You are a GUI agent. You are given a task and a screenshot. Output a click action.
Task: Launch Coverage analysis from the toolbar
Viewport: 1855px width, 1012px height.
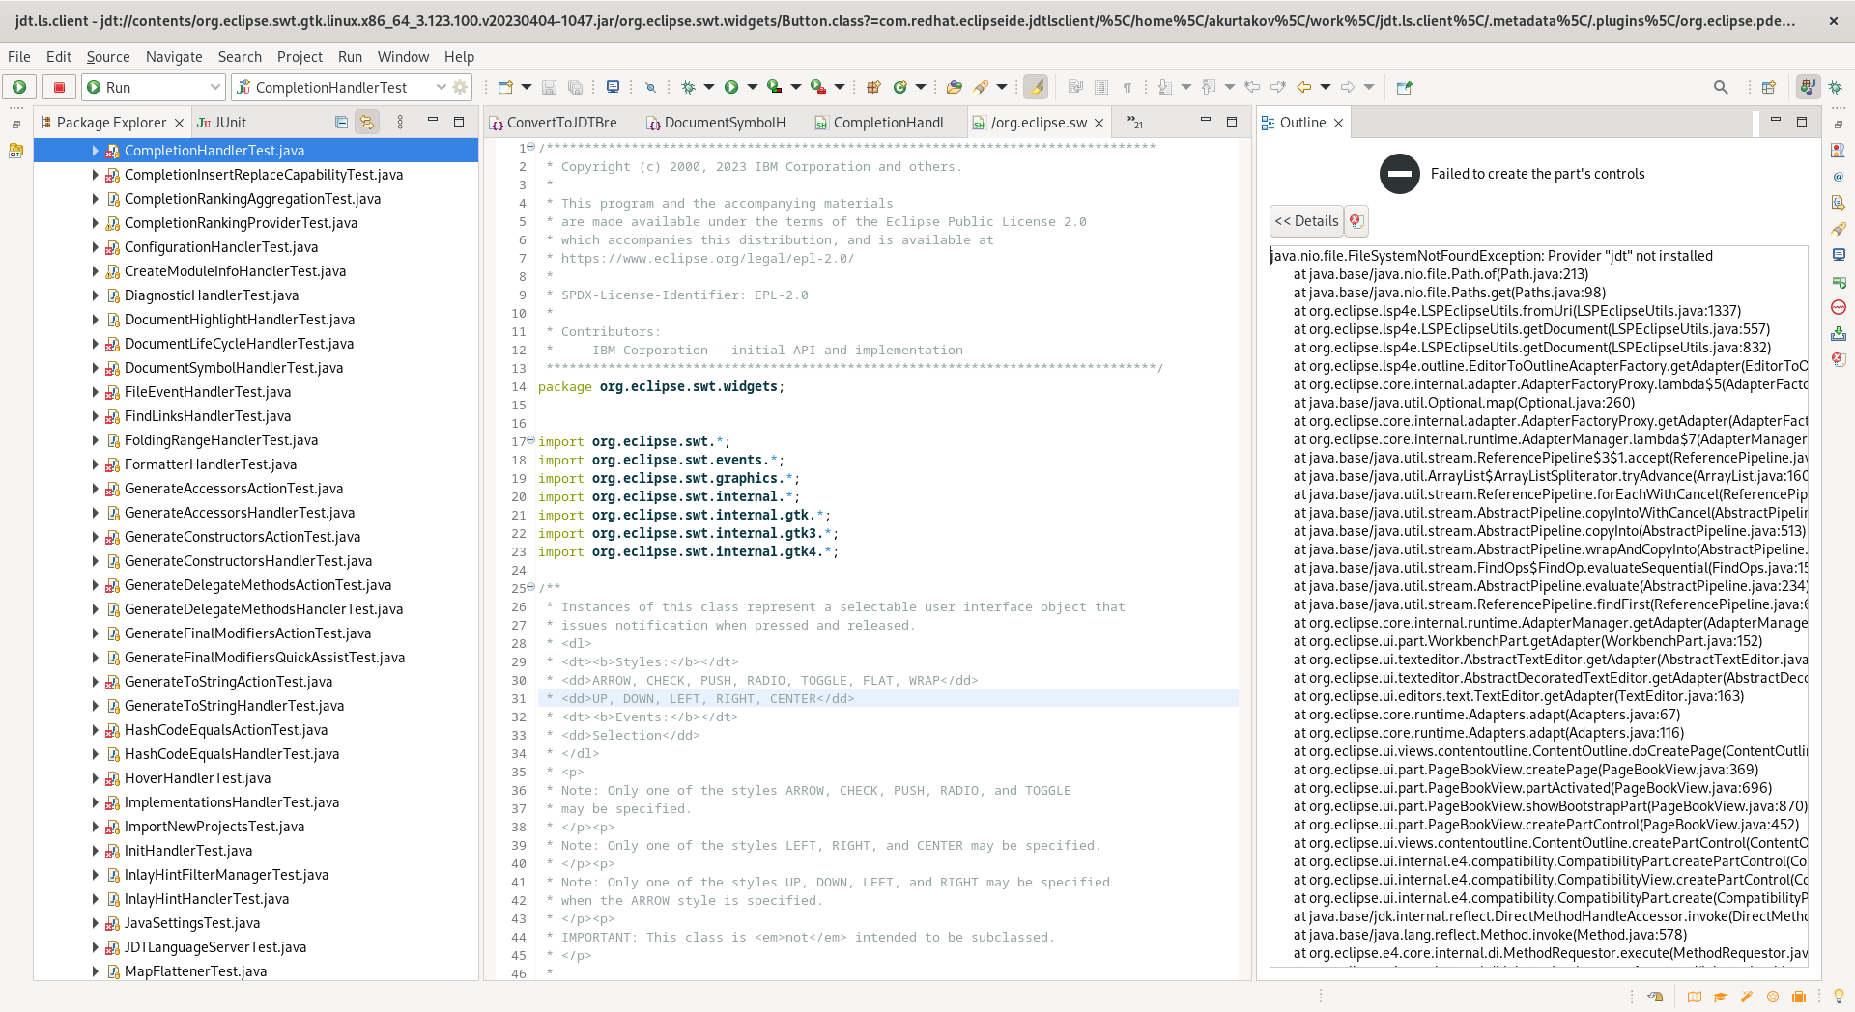click(774, 87)
